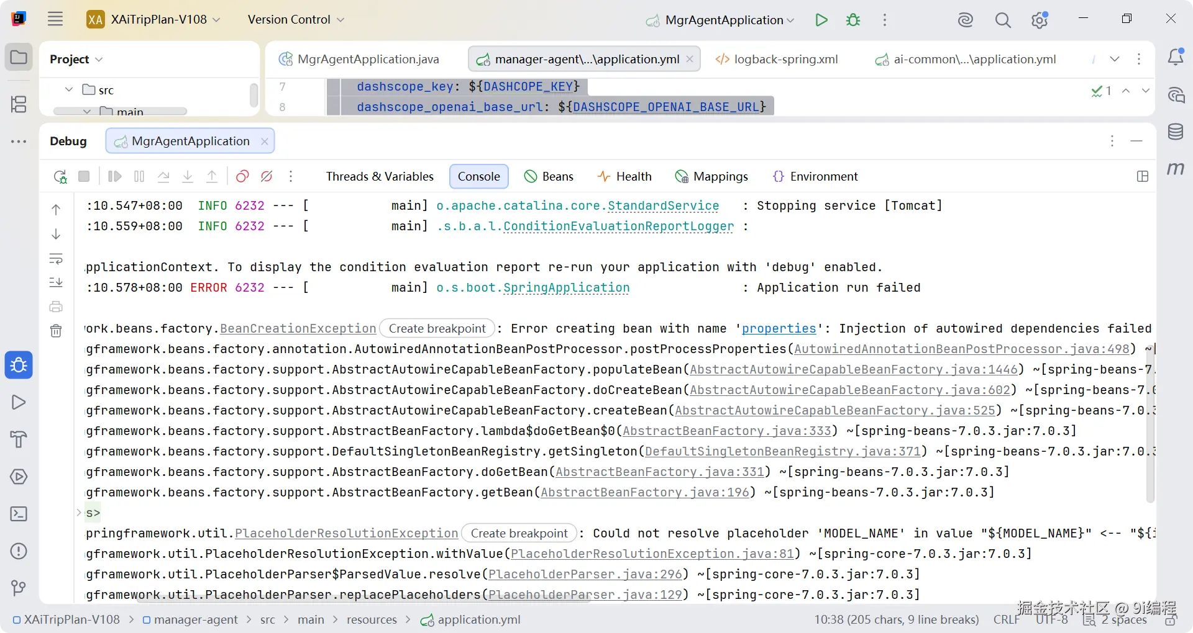Pause program in Debug toolbar
The height and width of the screenshot is (633, 1193).
[139, 176]
